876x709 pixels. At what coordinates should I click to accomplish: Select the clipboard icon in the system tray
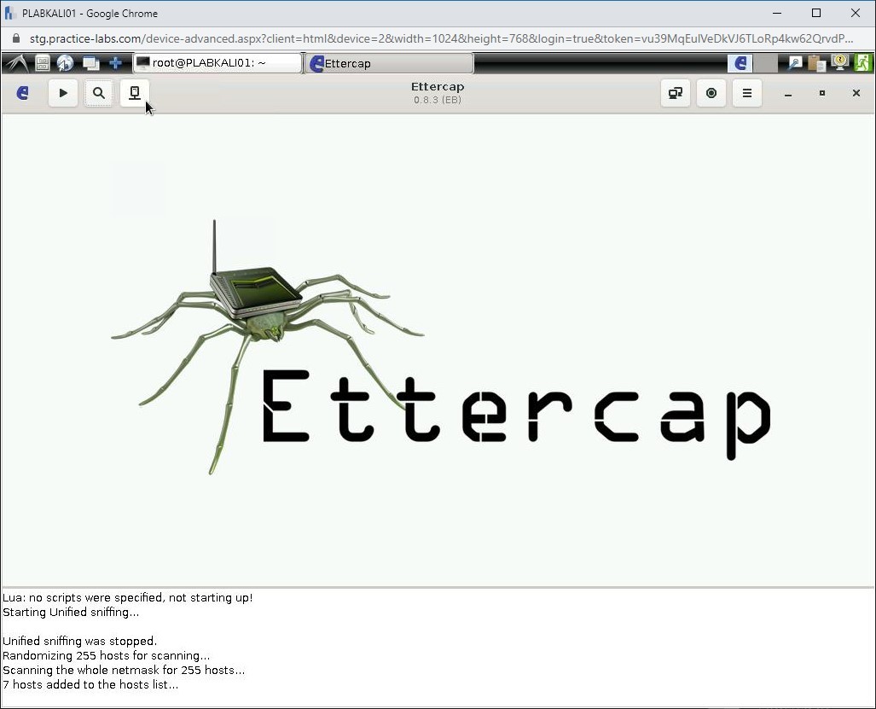pos(816,62)
